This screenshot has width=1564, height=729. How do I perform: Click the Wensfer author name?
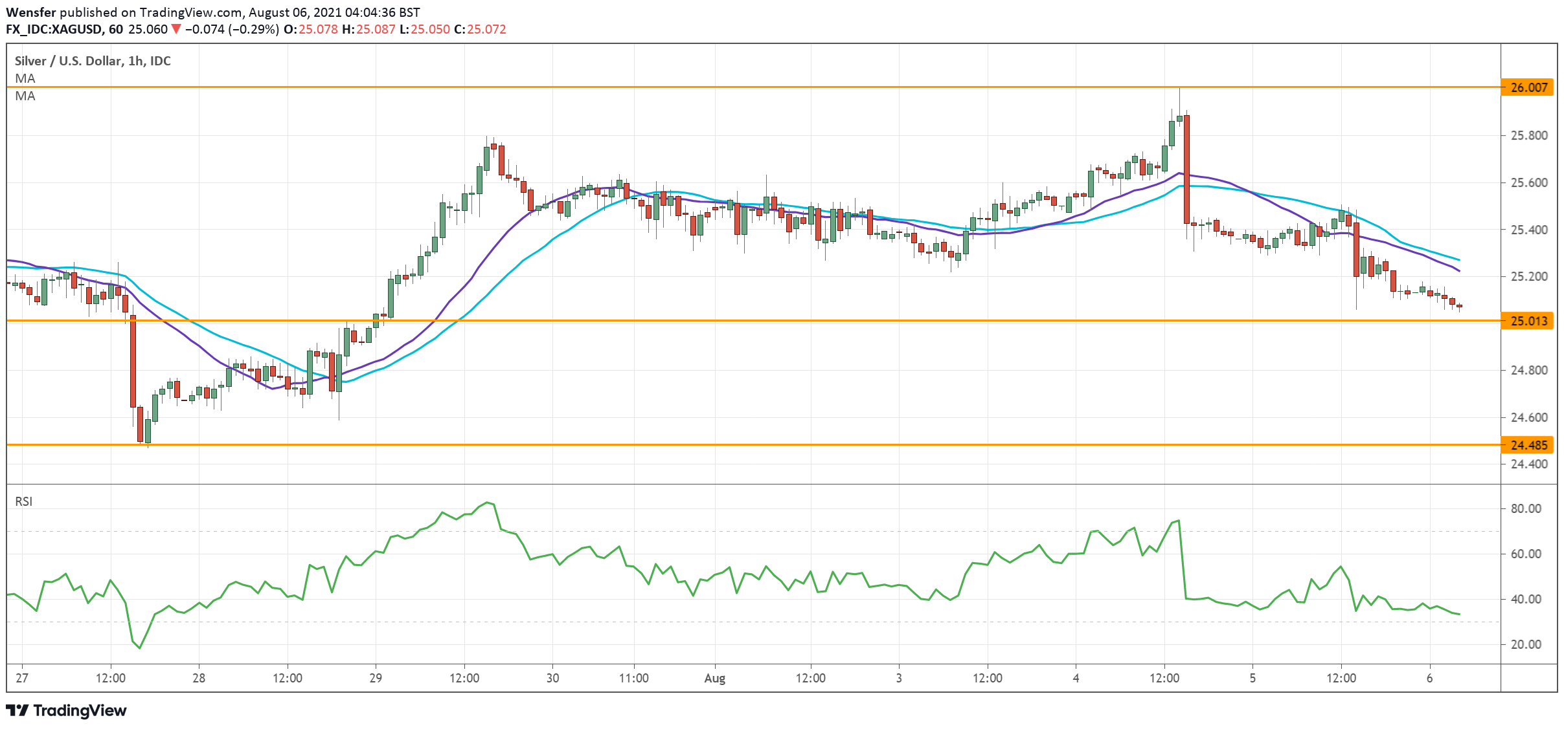[30, 12]
